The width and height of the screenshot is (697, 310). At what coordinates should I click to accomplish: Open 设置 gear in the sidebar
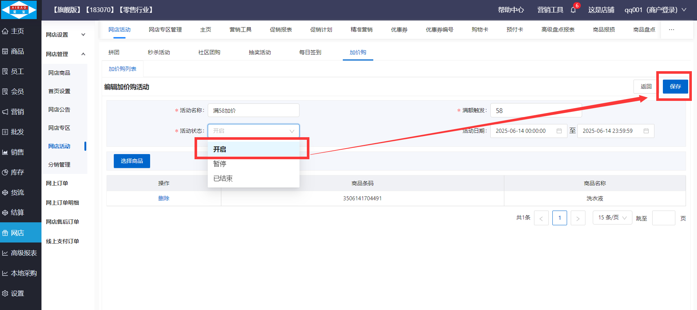(x=6, y=293)
